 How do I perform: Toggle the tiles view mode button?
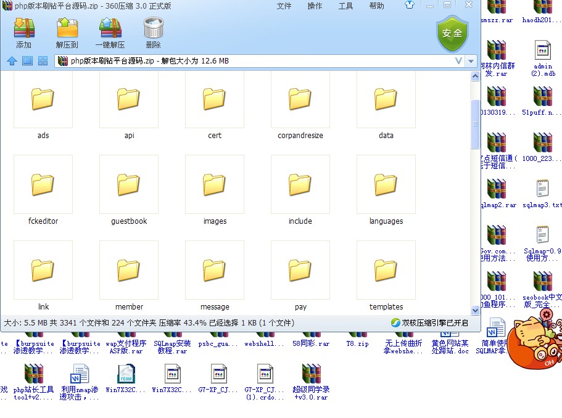tap(42, 60)
